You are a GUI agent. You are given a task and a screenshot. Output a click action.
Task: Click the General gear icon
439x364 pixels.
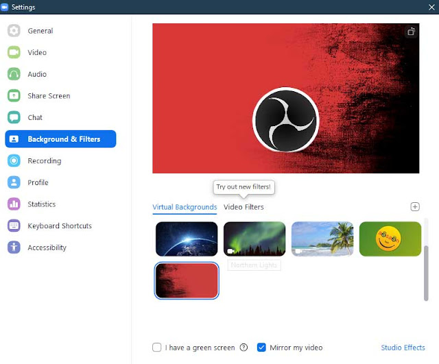14,30
